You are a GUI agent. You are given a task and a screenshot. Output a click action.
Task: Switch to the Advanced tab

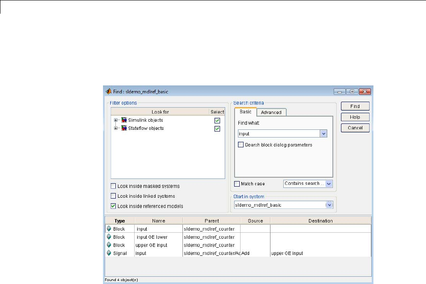[271, 112]
